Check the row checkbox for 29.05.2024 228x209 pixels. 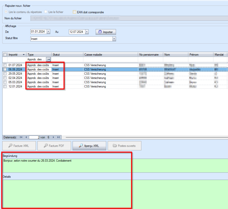click(5, 74)
